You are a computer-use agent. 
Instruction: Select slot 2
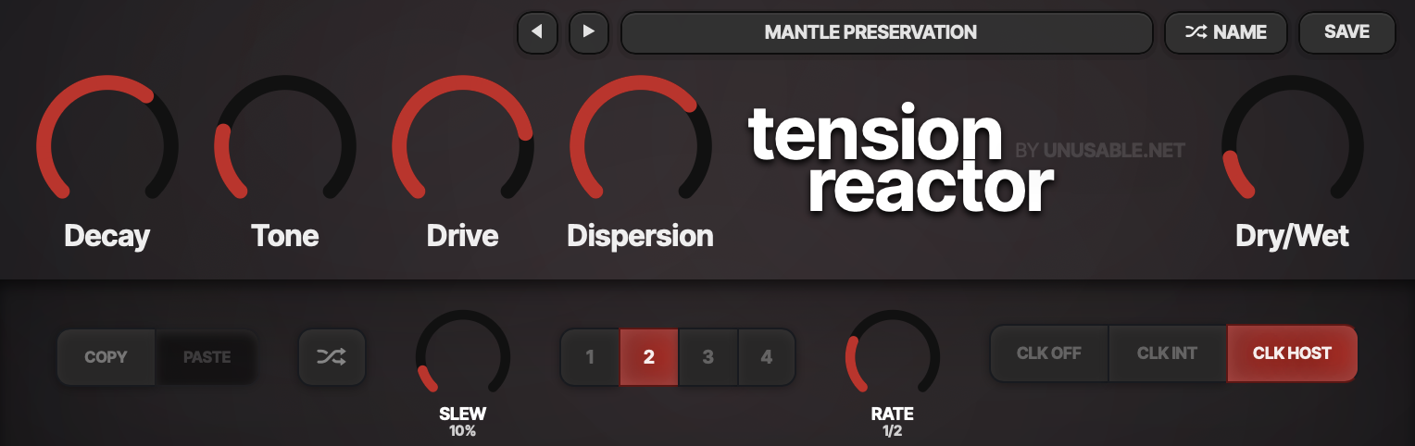(x=649, y=357)
